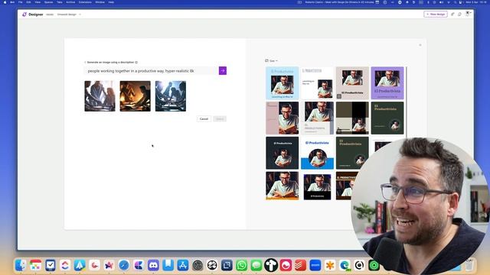Screen dimensions: 490x275
Task: Edit the image description text field
Action: click(152, 71)
